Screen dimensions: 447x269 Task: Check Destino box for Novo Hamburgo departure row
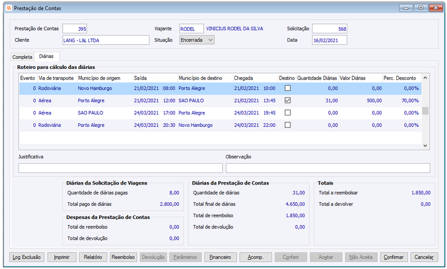click(x=288, y=88)
